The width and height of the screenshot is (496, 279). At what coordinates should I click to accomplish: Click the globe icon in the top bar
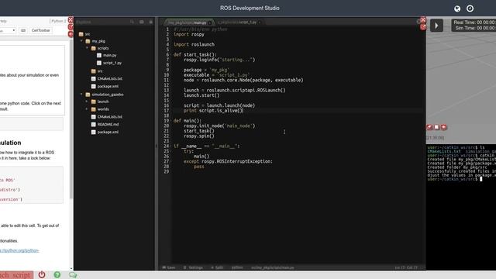point(457,9)
